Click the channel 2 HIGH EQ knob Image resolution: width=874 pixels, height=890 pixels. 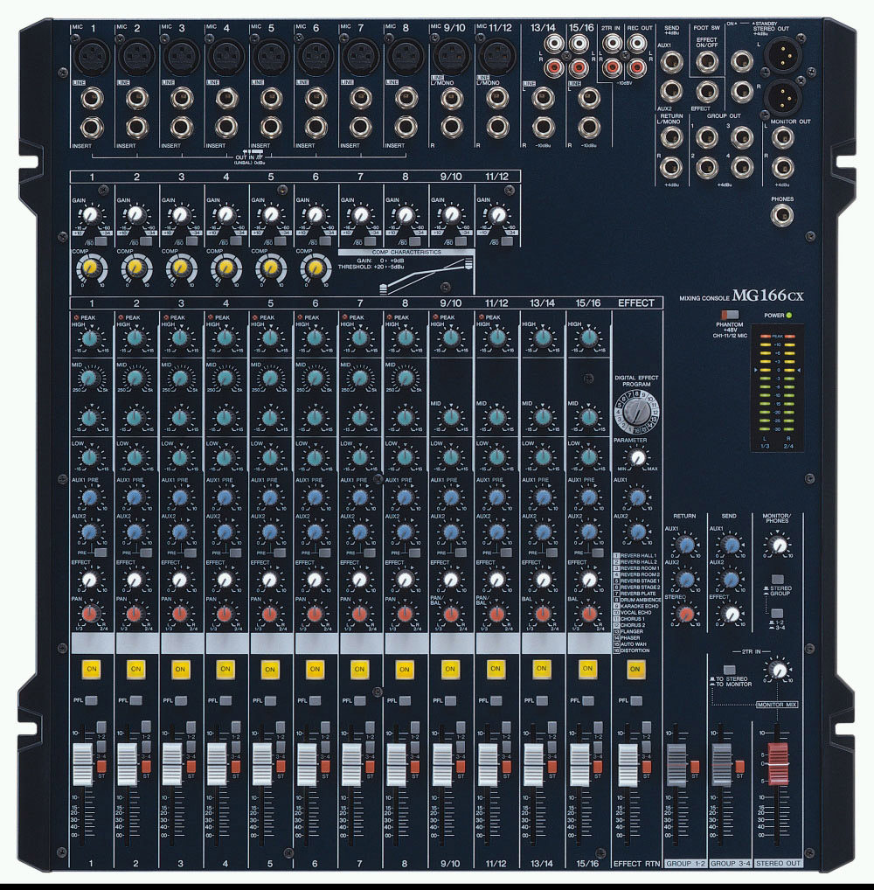point(135,337)
